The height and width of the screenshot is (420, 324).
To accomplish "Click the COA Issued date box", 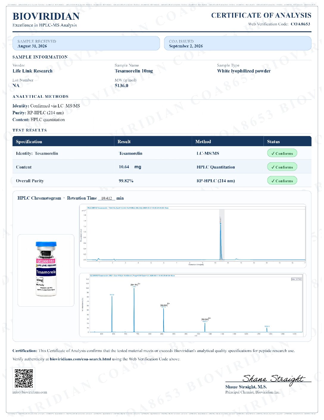I will click(x=238, y=44).
